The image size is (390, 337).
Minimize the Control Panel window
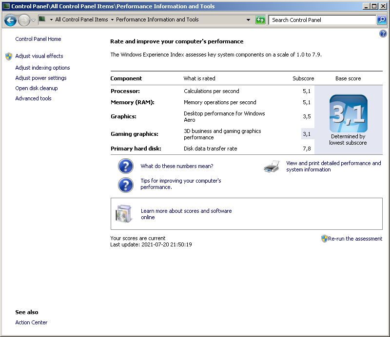366,6
